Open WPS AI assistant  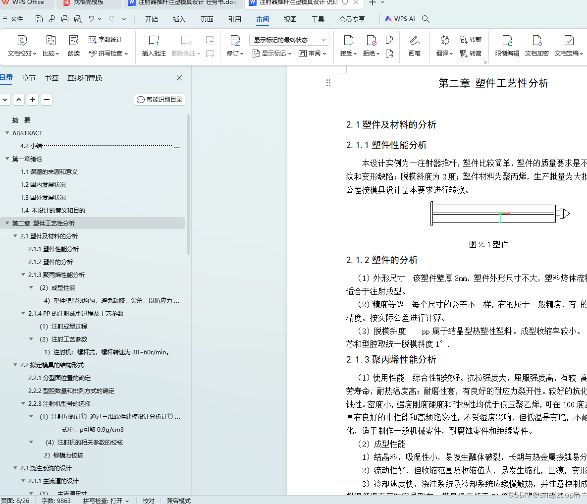(x=400, y=19)
